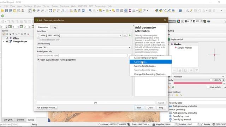Click the green plugin icon below the toolbar
Image resolution: width=226 pixels, height=127 pixels.
2,16
